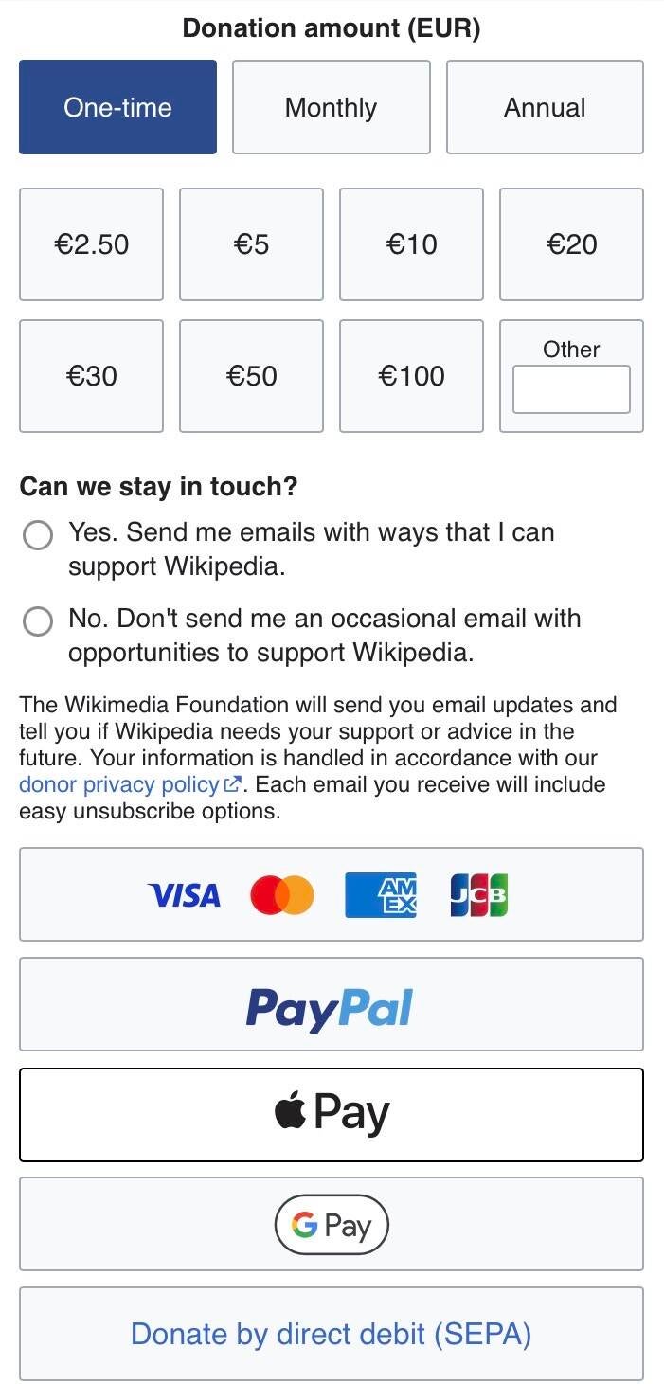664x1384 pixels.
Task: Select the JCB card logo
Action: (478, 895)
